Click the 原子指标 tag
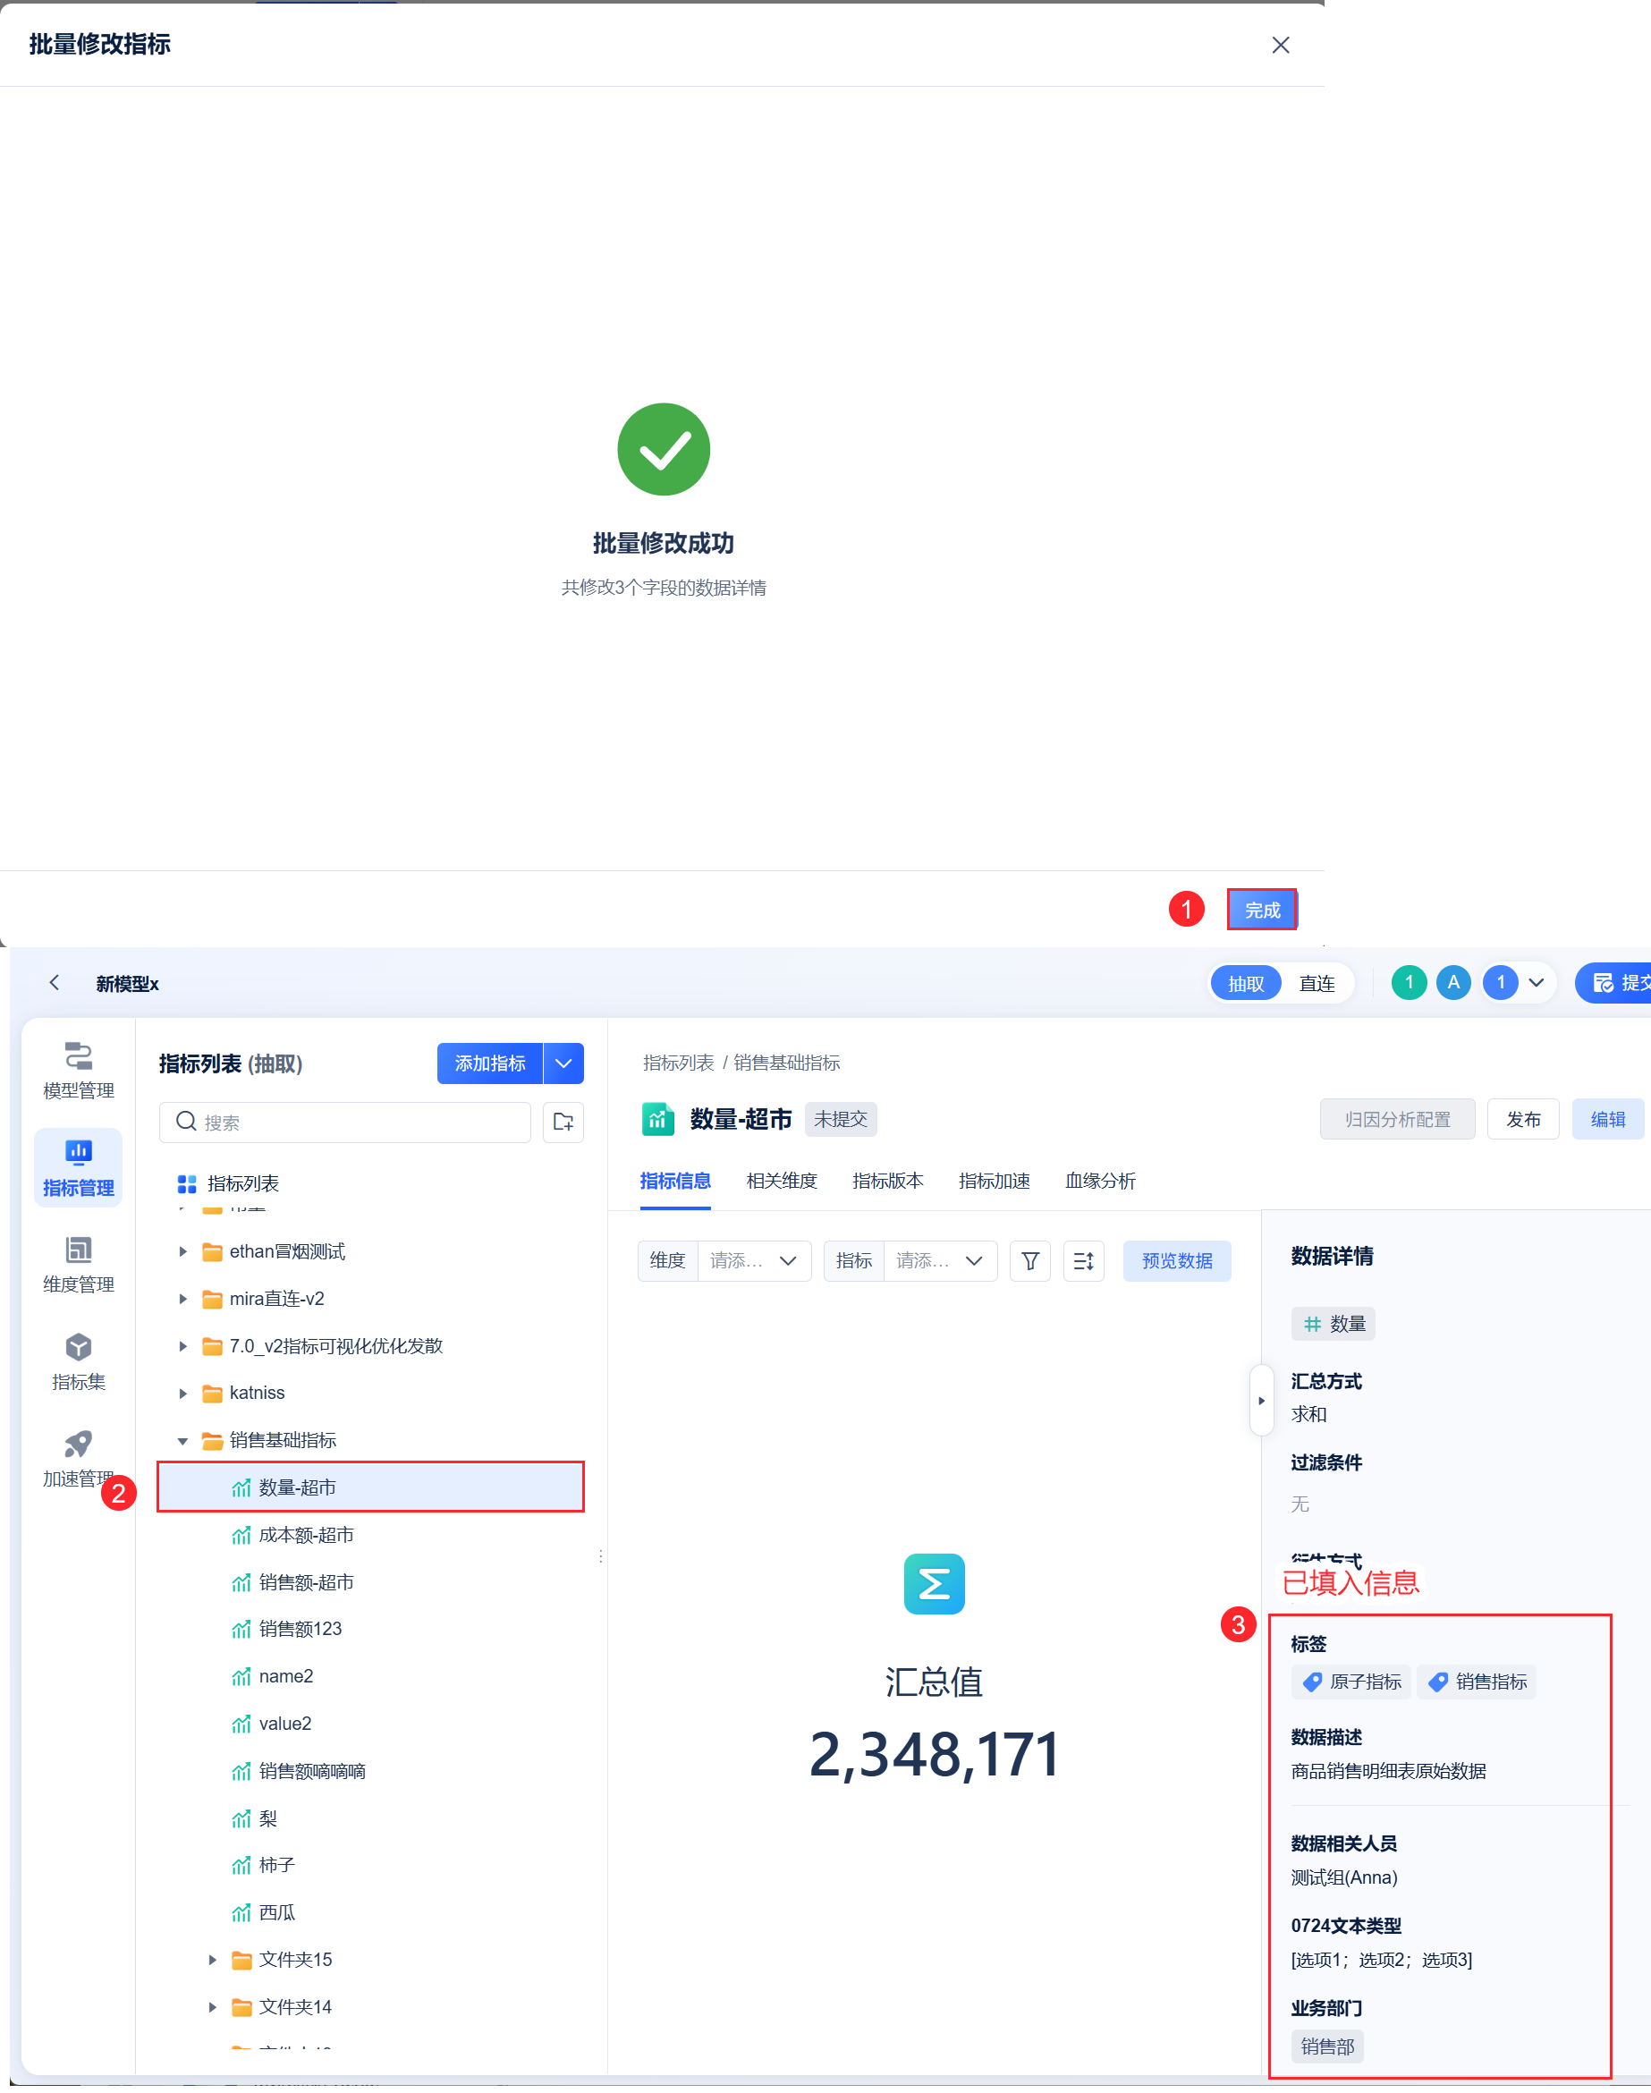This screenshot has width=1651, height=2093. click(x=1351, y=1682)
